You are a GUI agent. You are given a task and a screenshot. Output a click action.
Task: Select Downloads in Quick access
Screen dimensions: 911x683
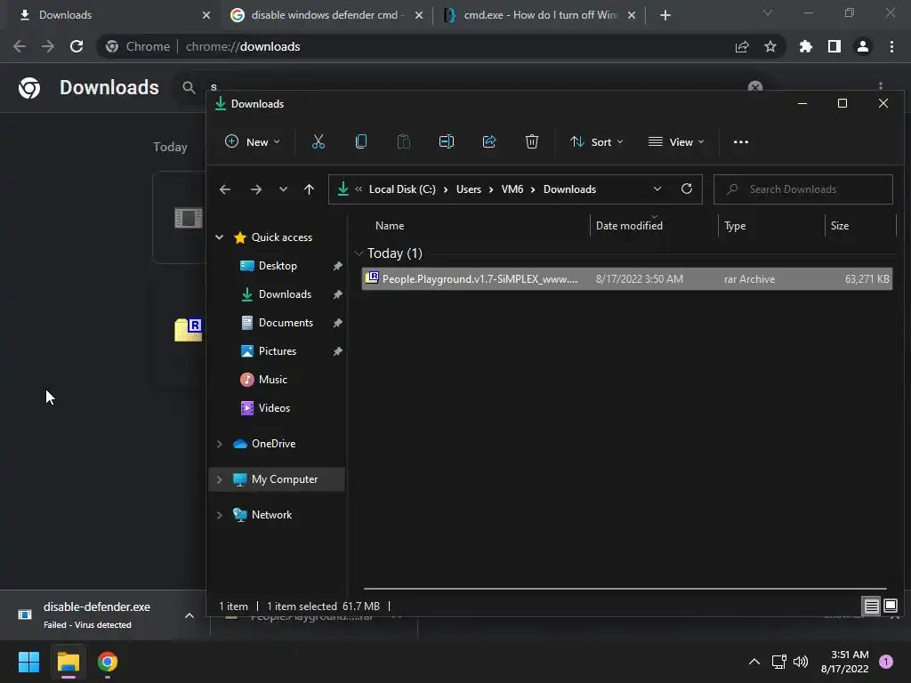pyautogui.click(x=285, y=294)
